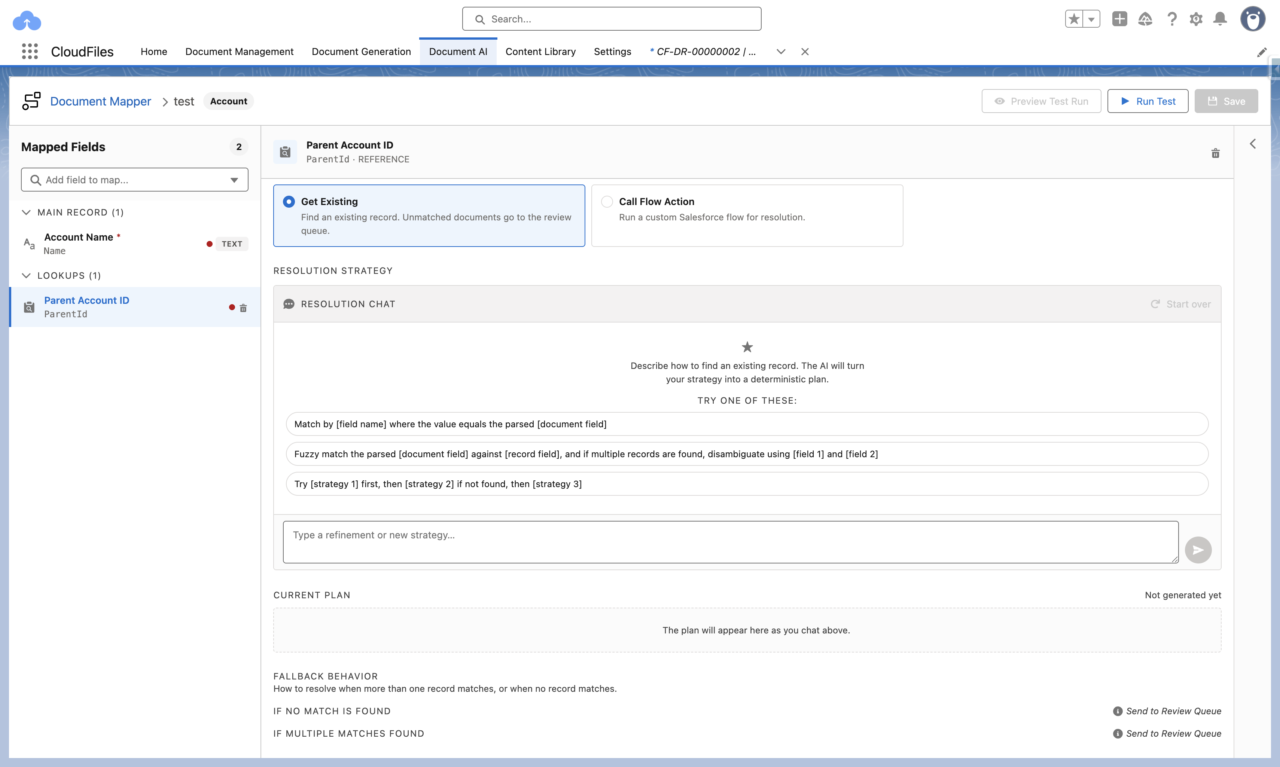Click the pencil edit navigation icon
Viewport: 1280px width, 767px height.
1262,52
